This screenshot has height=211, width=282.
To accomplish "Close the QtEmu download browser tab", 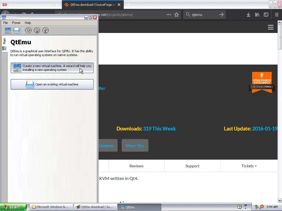I will tap(119, 5).
